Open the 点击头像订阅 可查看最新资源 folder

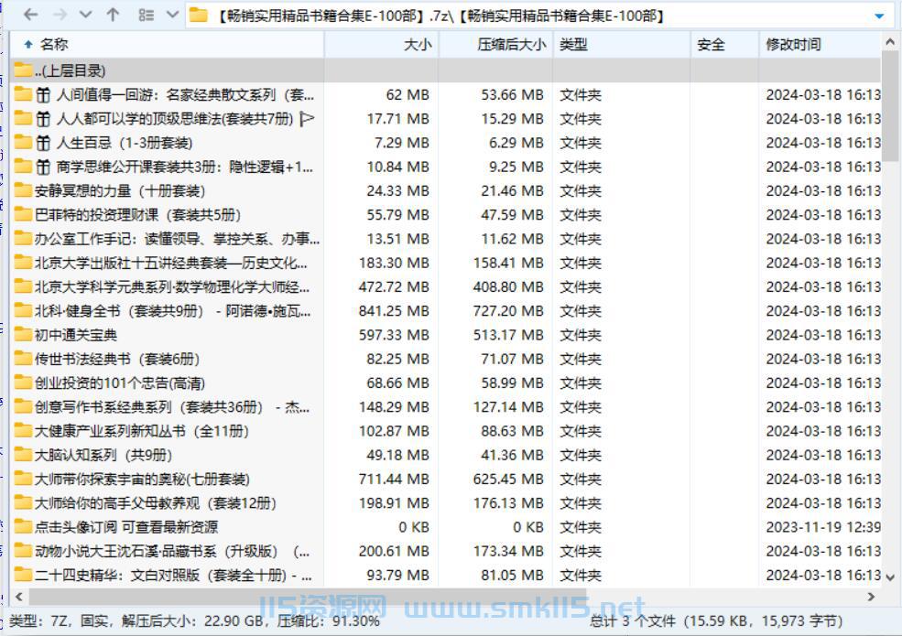(x=121, y=526)
